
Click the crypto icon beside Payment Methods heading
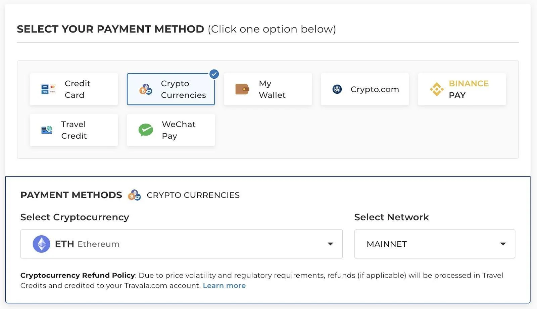134,195
